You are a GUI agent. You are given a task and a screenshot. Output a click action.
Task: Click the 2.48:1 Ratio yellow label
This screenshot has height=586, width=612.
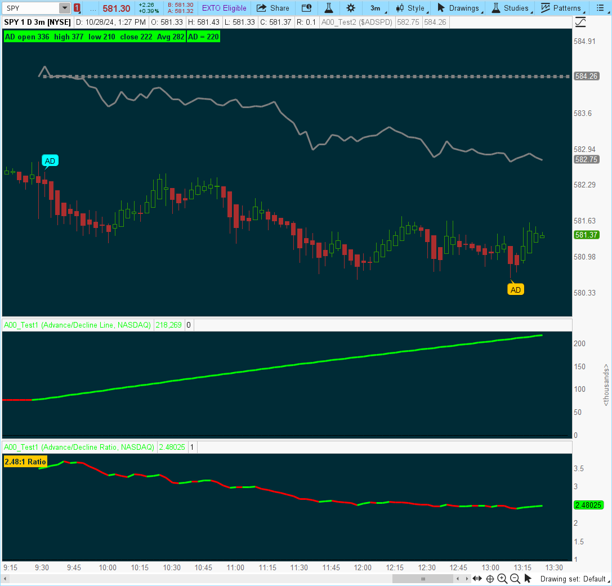25,462
